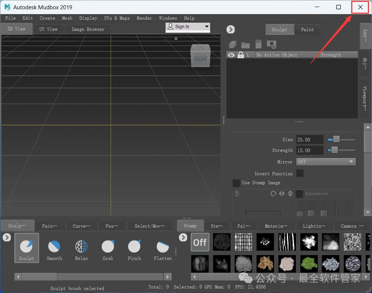Click the layer folder icon
The width and height of the screenshot is (372, 293).
(x=245, y=45)
